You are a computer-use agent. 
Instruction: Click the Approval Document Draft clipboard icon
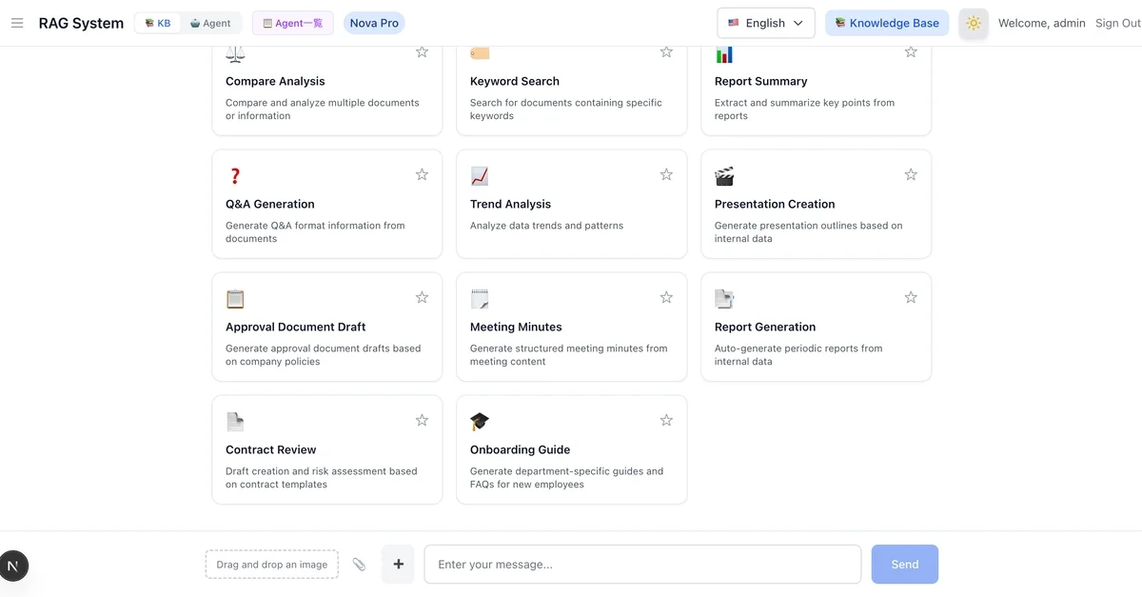[x=235, y=299]
